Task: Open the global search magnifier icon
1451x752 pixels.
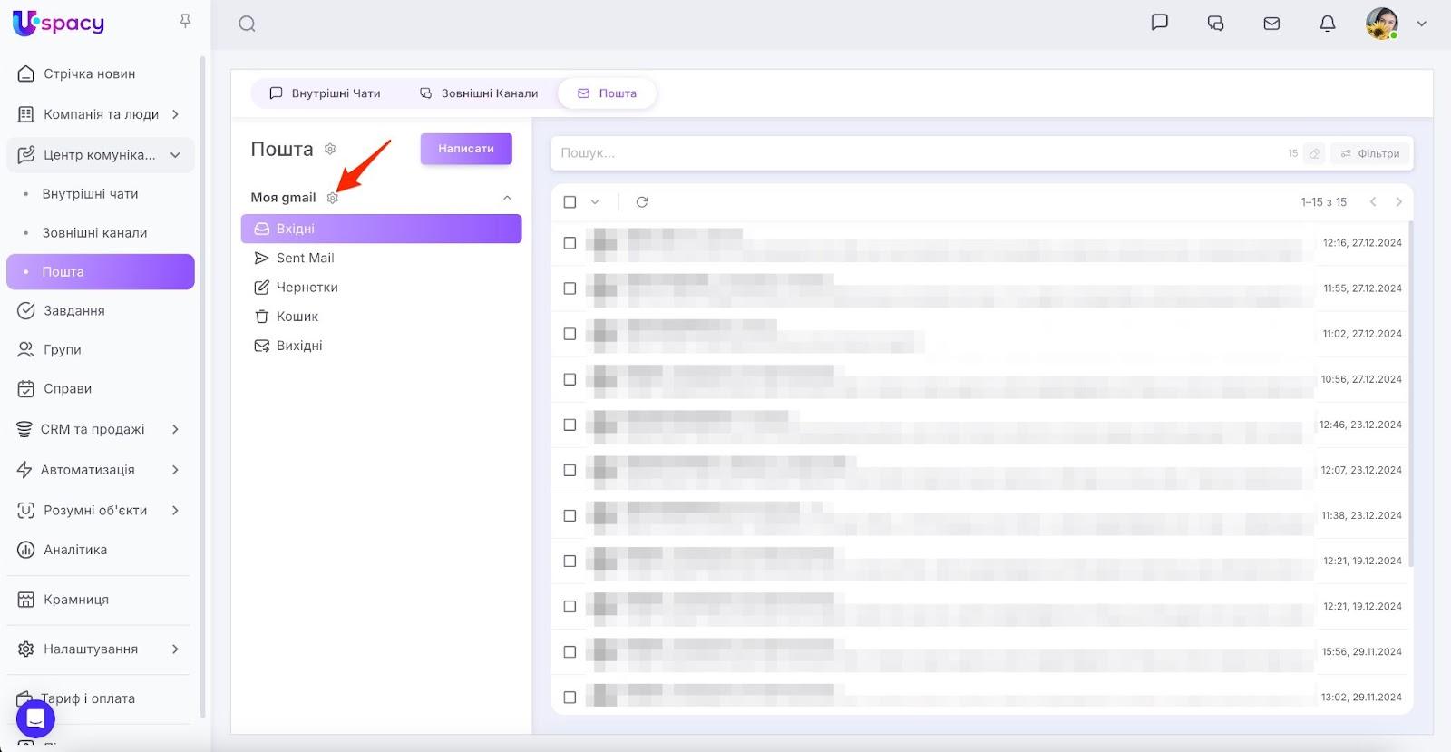Action: (247, 24)
